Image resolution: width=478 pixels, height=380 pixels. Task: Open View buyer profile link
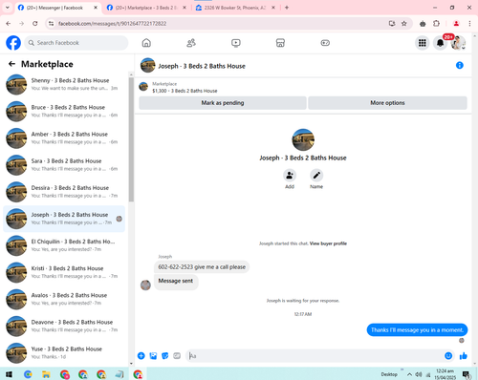point(328,243)
